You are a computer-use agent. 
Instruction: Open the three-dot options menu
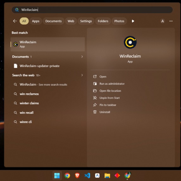171,21
